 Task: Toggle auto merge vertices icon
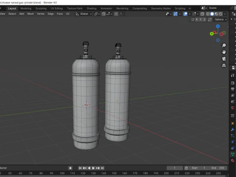point(210,20)
